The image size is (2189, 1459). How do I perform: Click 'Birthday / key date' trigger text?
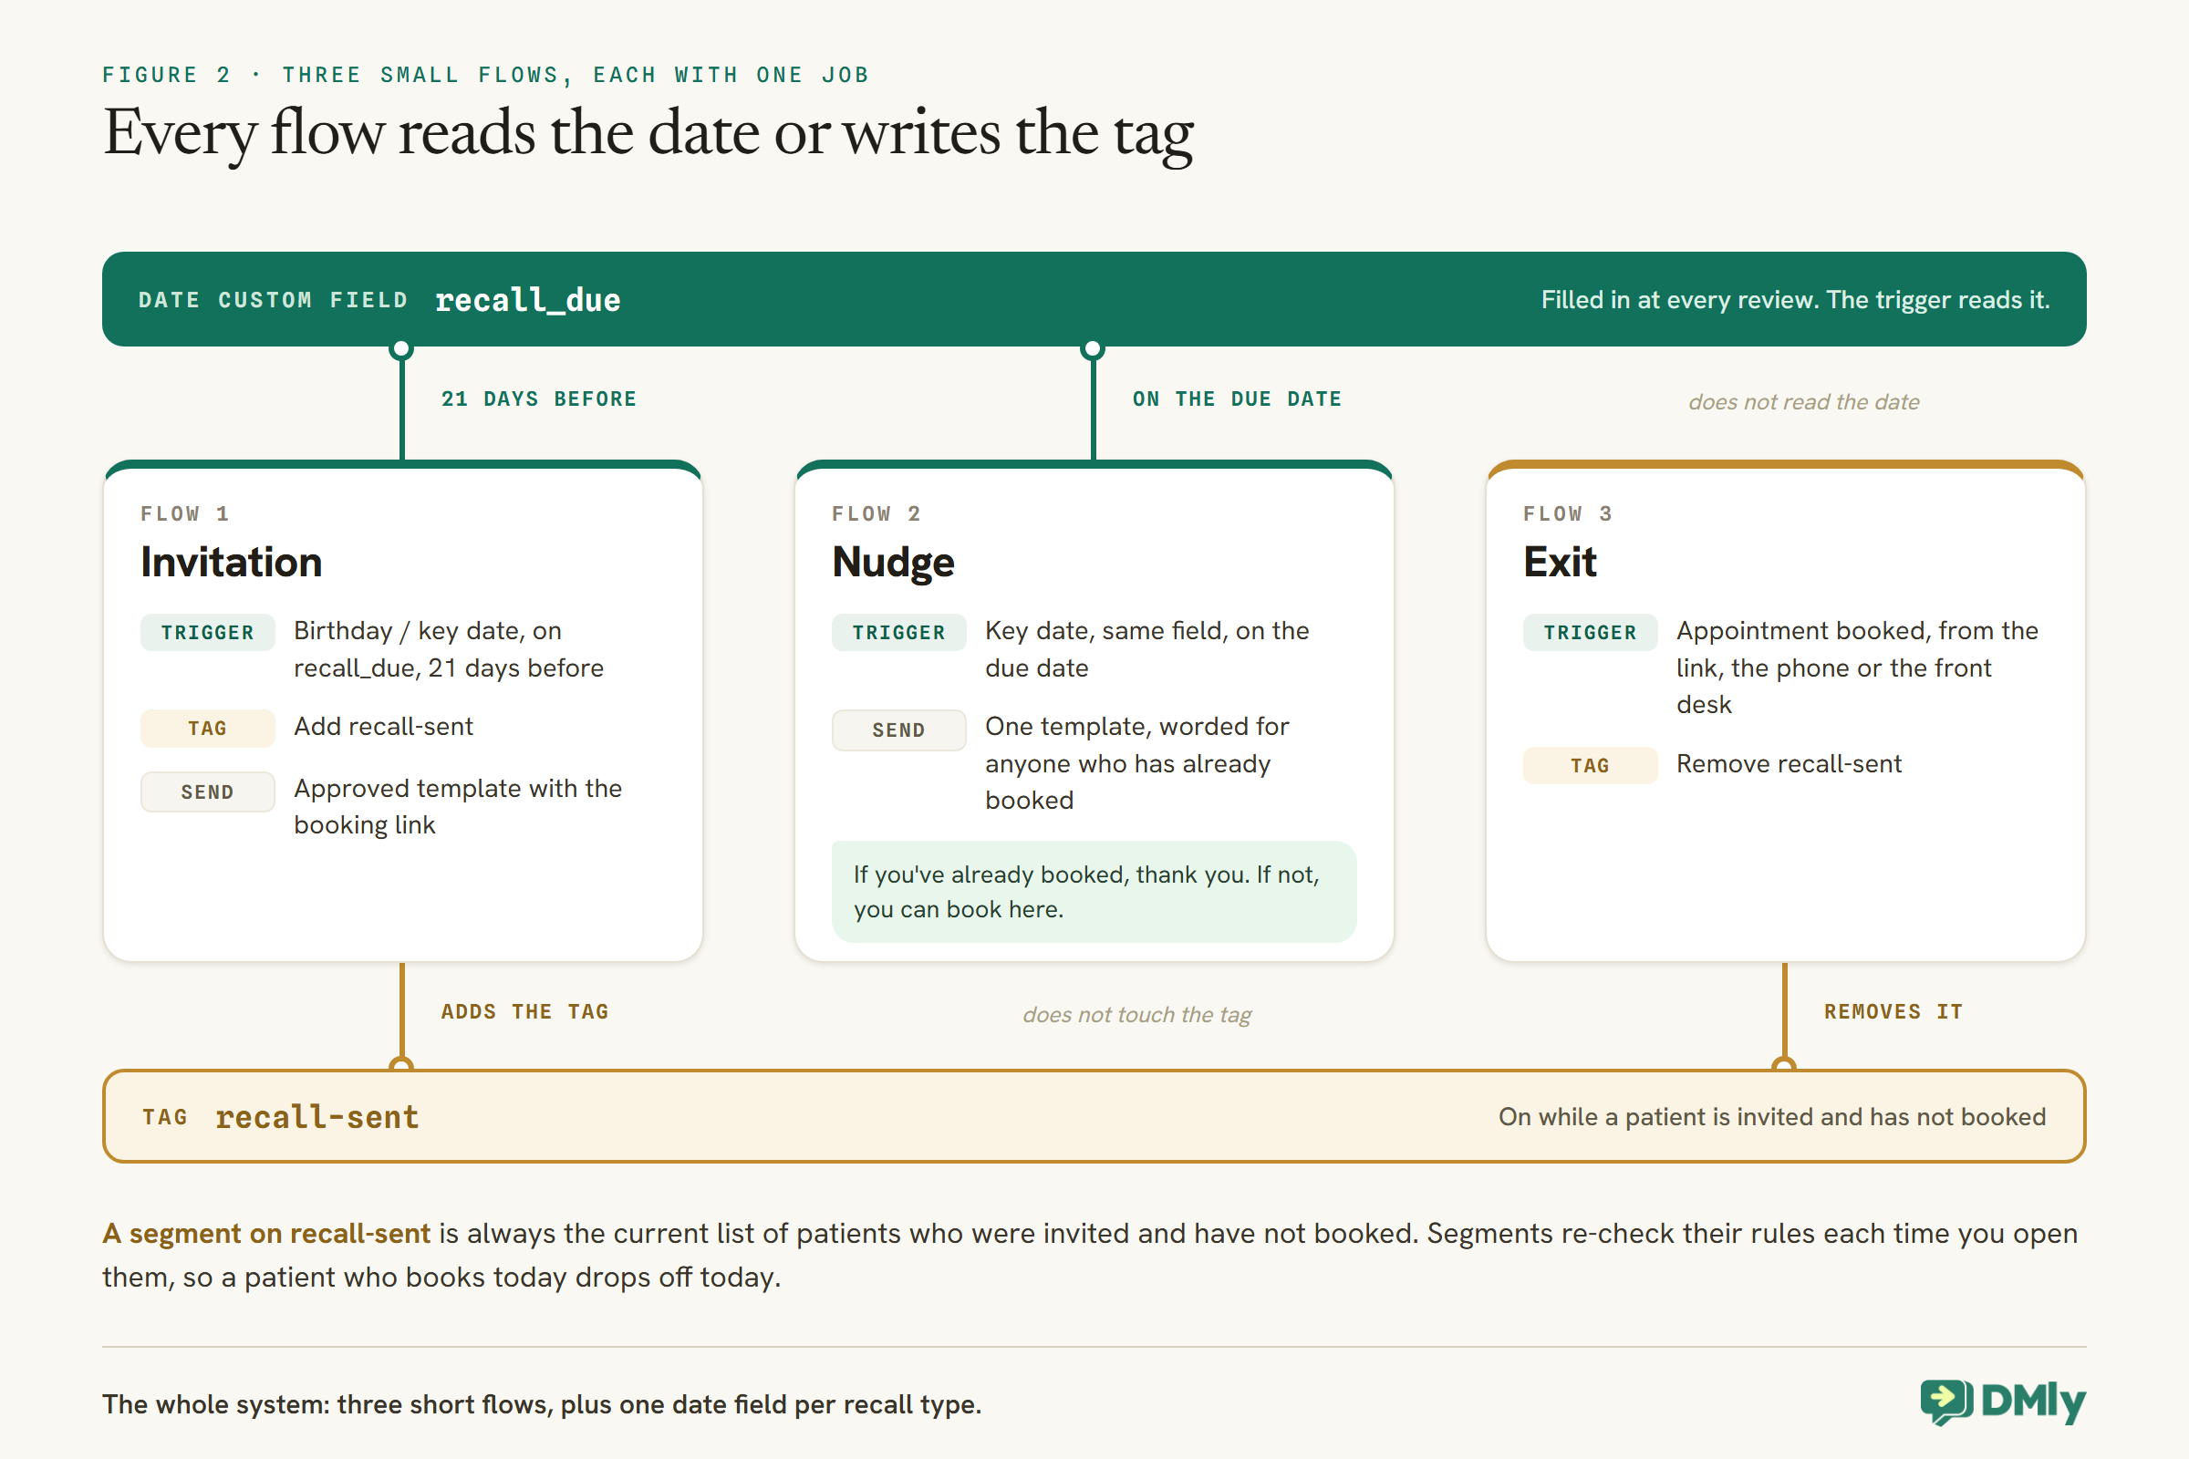click(x=449, y=649)
